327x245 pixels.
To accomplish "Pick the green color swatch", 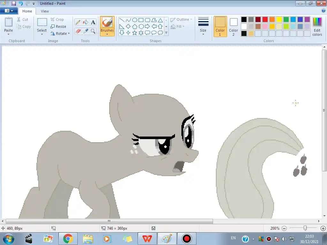I will click(x=286, y=19).
